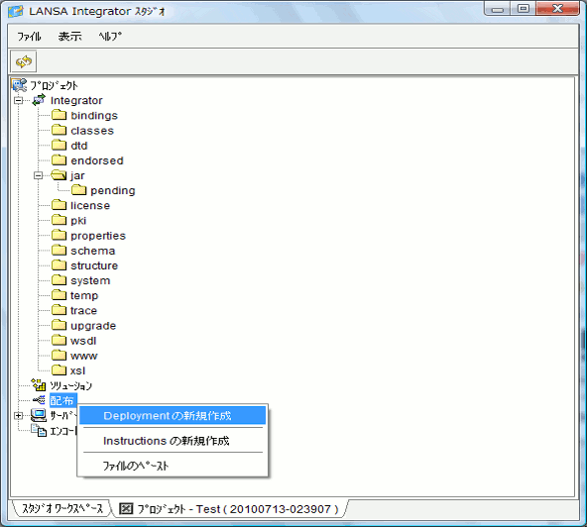Maximize the LANSA Integrator window
This screenshot has width=587, height=527.
tap(524, 8)
